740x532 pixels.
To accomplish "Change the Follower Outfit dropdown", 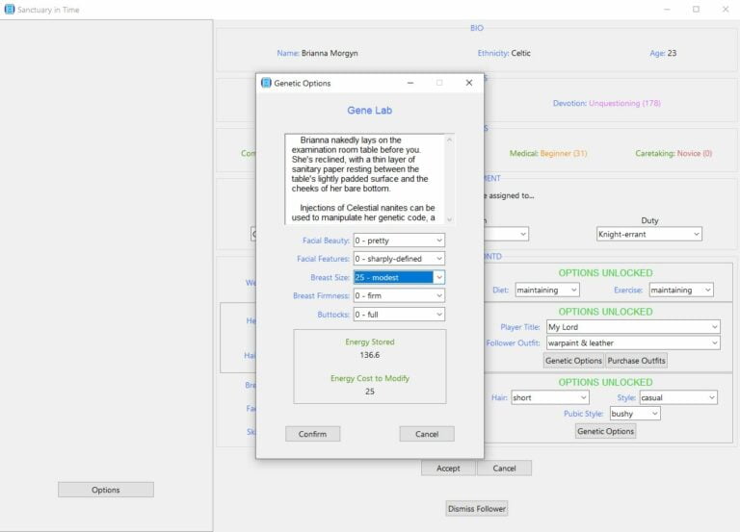I will coord(633,343).
